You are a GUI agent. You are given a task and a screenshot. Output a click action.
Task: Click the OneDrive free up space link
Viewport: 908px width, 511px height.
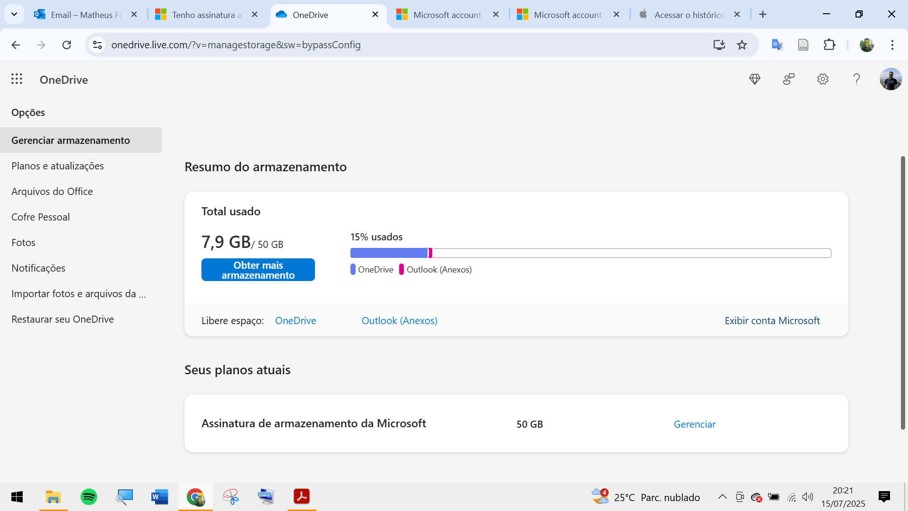pos(296,321)
